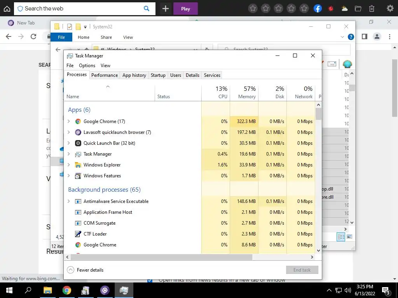
Task: Click the browser profile avatar icon
Action: [x=377, y=36]
